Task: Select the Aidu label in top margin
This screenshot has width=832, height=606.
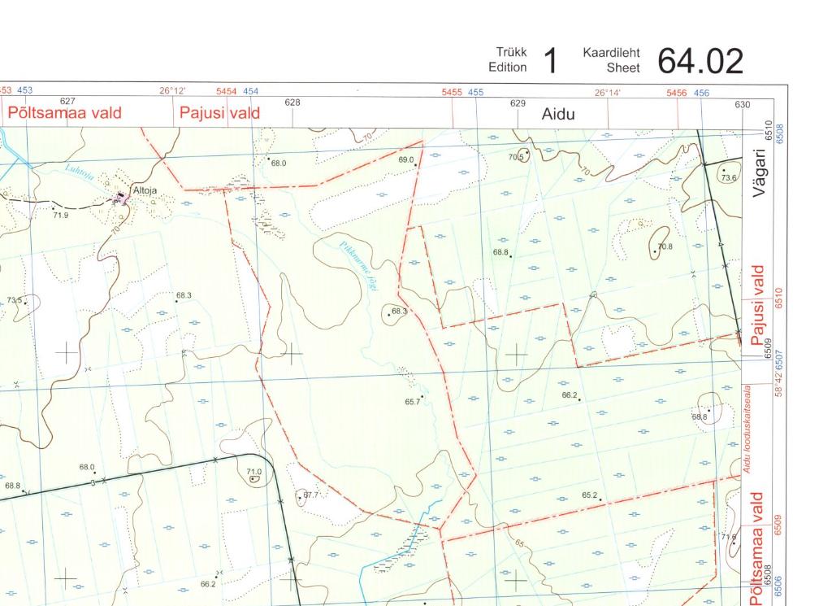Action: coord(558,114)
